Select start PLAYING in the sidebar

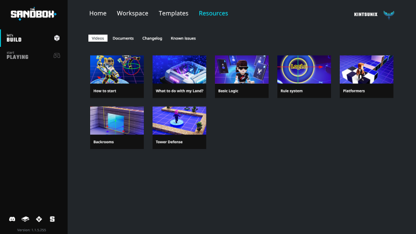pyautogui.click(x=34, y=55)
